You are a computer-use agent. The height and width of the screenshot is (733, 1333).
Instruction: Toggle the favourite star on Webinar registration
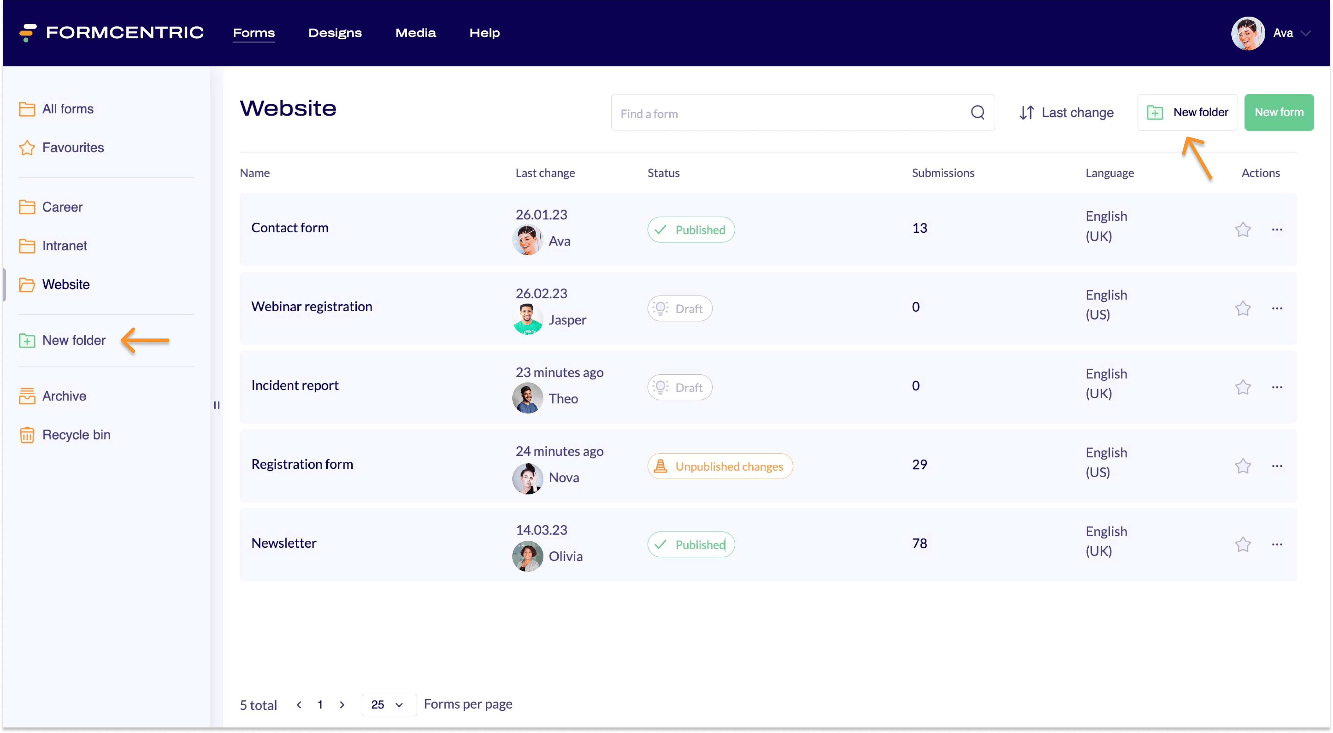[1243, 308]
